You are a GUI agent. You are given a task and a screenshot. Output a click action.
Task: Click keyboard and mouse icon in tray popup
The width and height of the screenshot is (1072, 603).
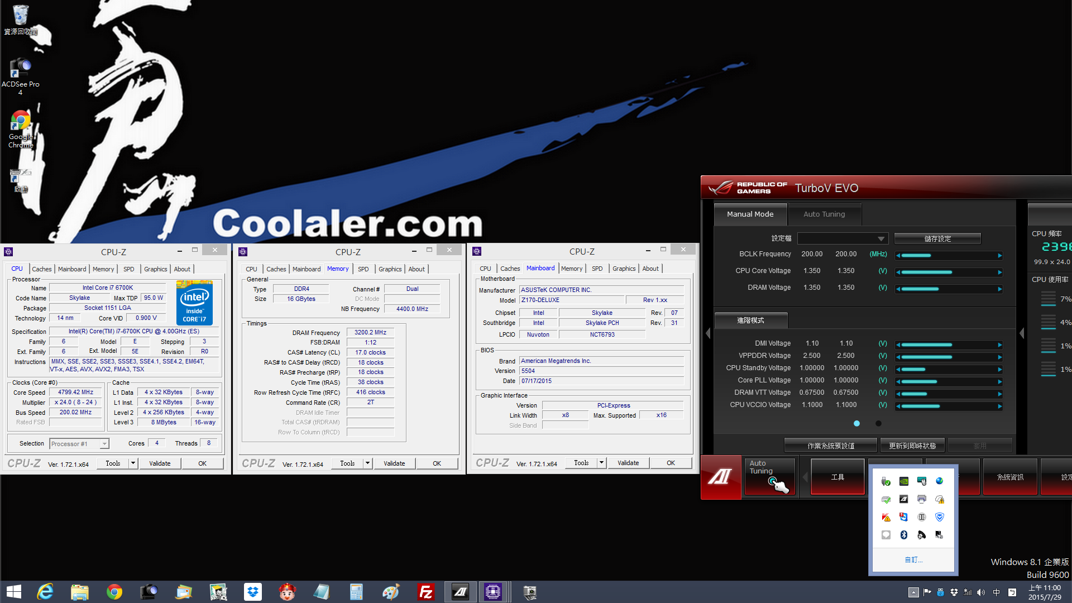(x=921, y=481)
